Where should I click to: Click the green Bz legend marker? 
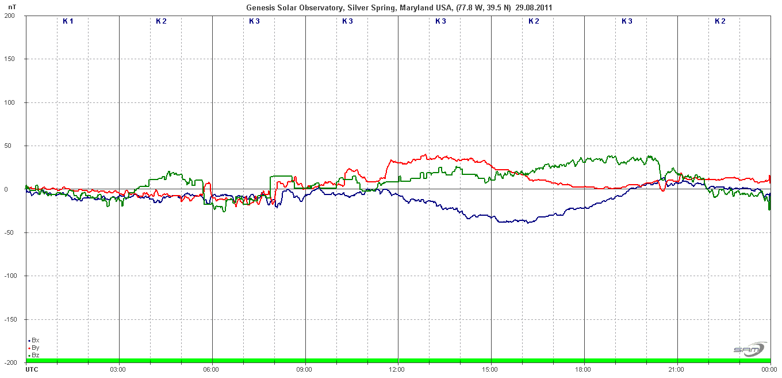click(x=29, y=356)
